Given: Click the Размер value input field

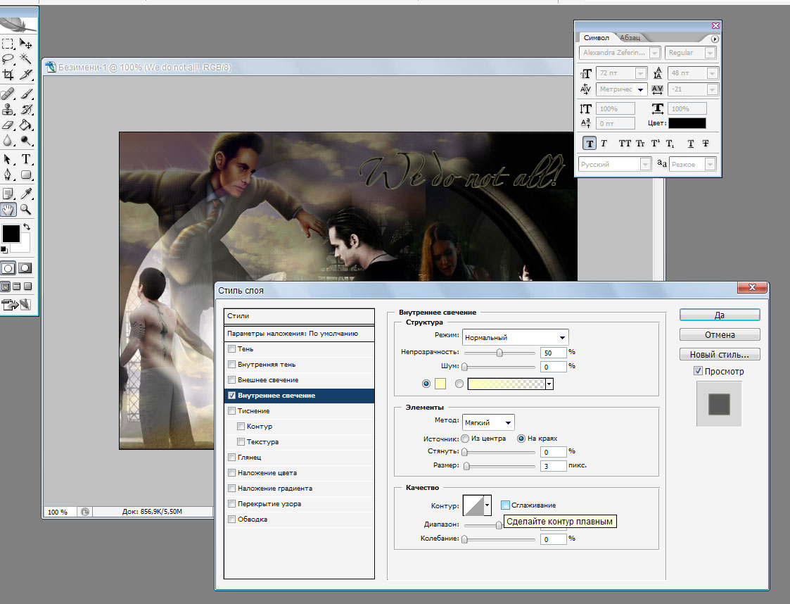Looking at the screenshot, I should 554,466.
